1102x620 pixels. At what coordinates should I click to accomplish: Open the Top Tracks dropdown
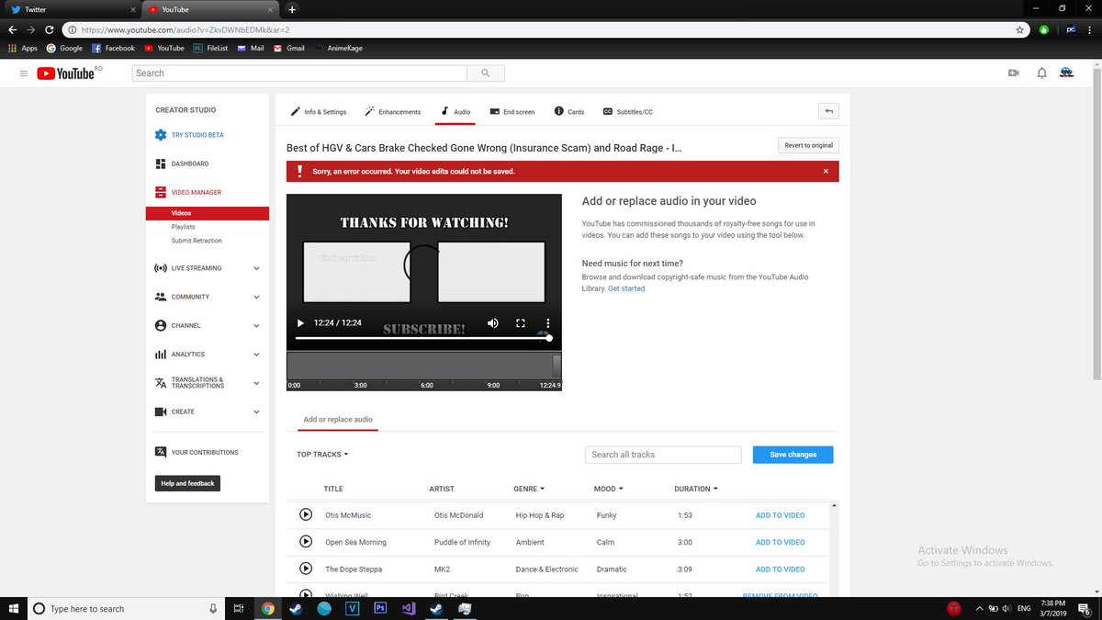[322, 455]
